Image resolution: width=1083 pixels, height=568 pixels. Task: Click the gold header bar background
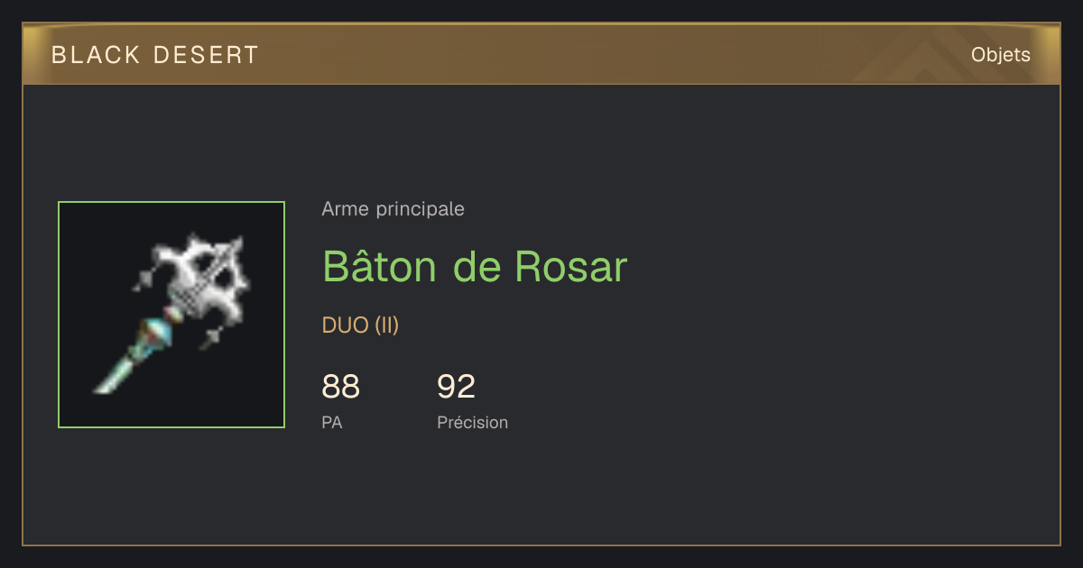[541, 54]
